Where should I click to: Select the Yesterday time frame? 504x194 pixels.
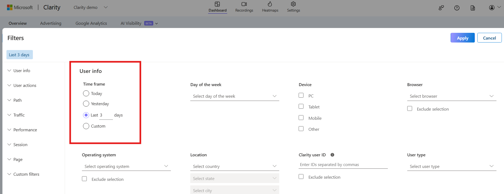[x=86, y=104]
